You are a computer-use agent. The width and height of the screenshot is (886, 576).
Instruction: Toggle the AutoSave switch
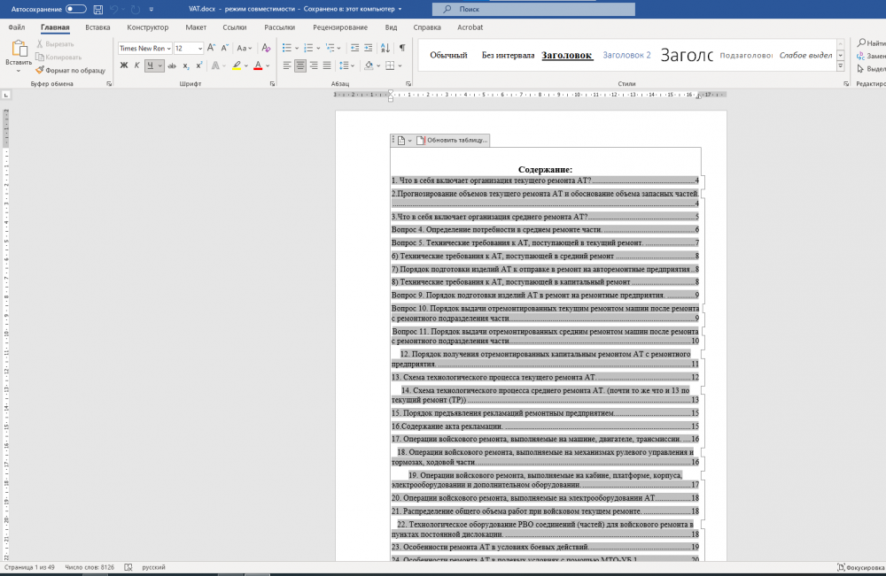[x=75, y=9]
